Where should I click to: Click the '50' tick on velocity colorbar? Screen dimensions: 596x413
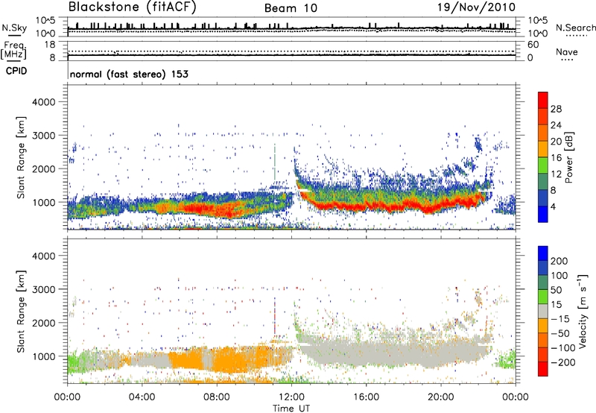[556, 290]
